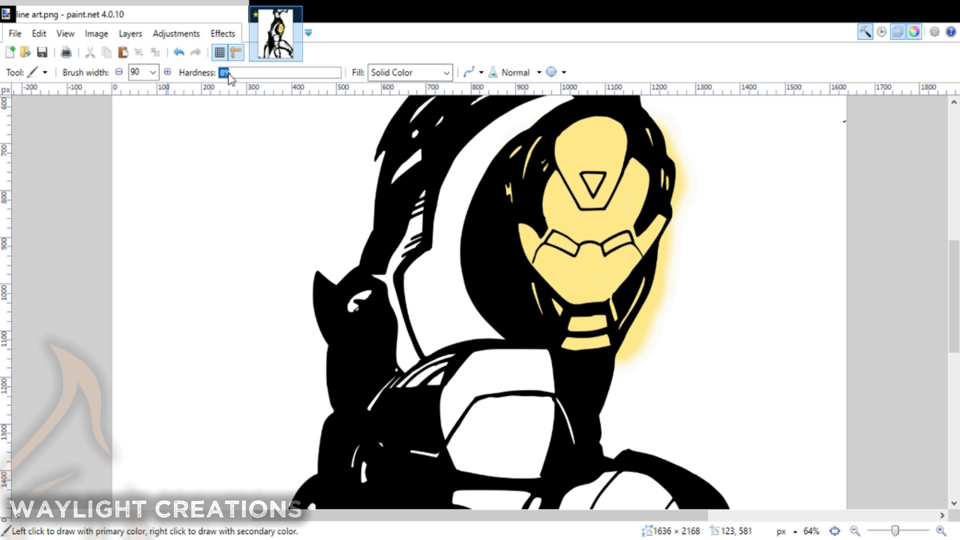Click the fit-to-window zoom icon
Viewport: 960px width, 540px height.
(834, 531)
